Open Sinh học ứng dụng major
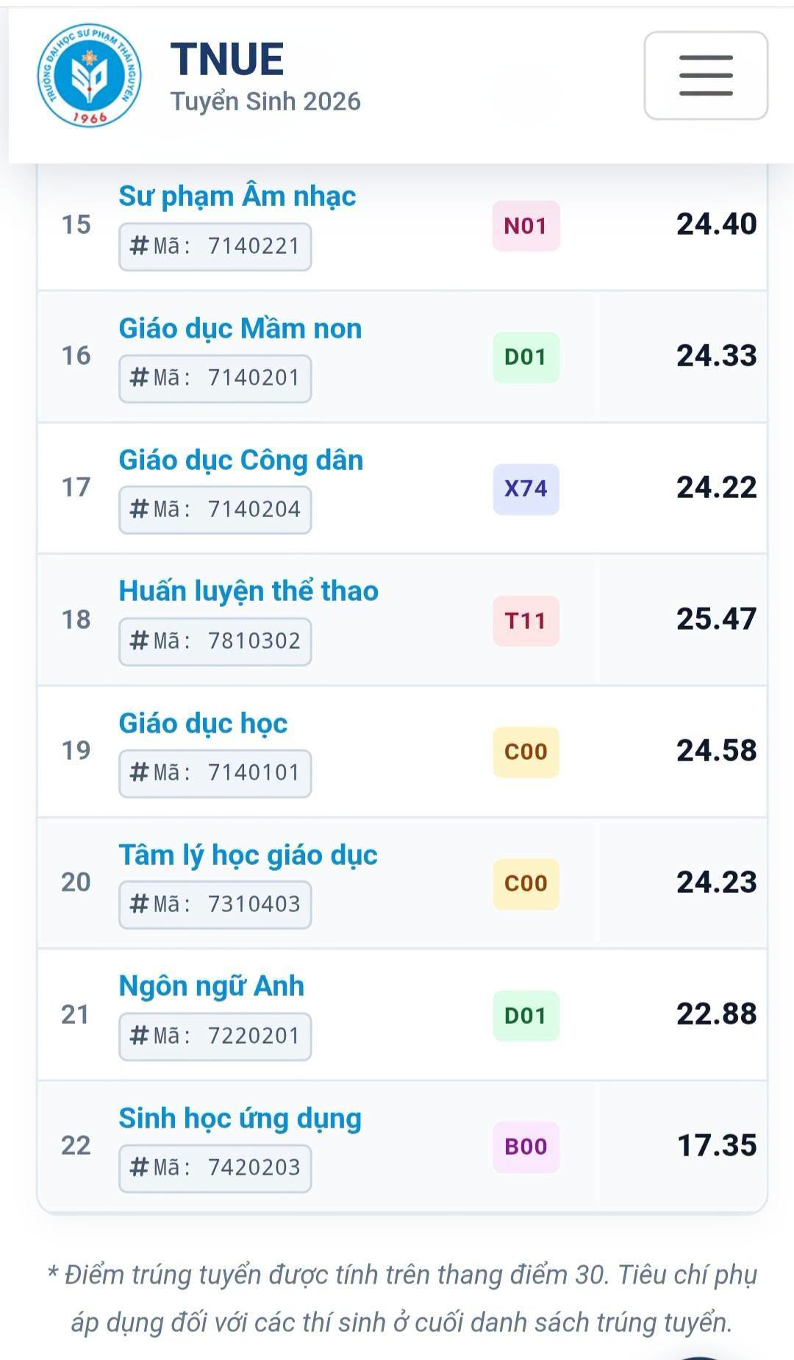Image resolution: width=794 pixels, height=1360 pixels. [240, 1119]
